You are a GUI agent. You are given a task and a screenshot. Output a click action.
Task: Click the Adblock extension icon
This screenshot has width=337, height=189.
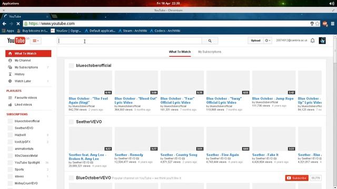point(325,24)
